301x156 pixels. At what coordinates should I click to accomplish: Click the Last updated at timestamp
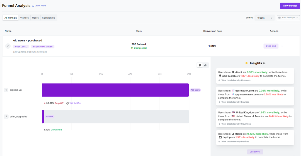coord(30,52)
